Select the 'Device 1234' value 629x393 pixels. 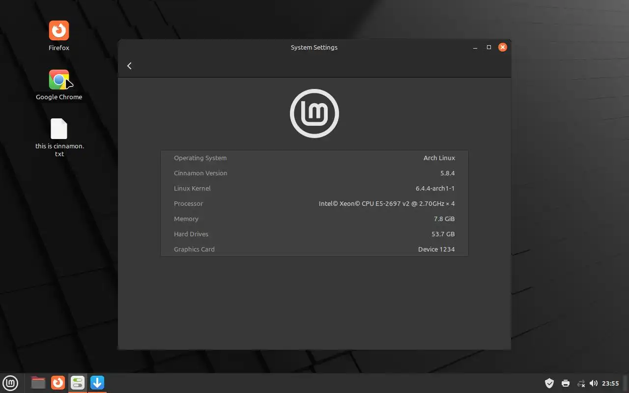436,250
